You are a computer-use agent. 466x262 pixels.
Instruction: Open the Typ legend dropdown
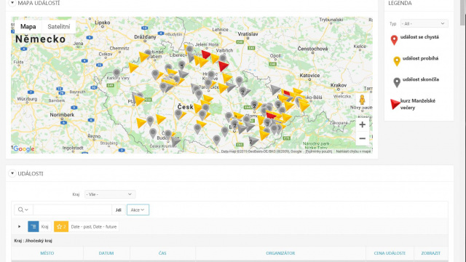click(x=424, y=23)
